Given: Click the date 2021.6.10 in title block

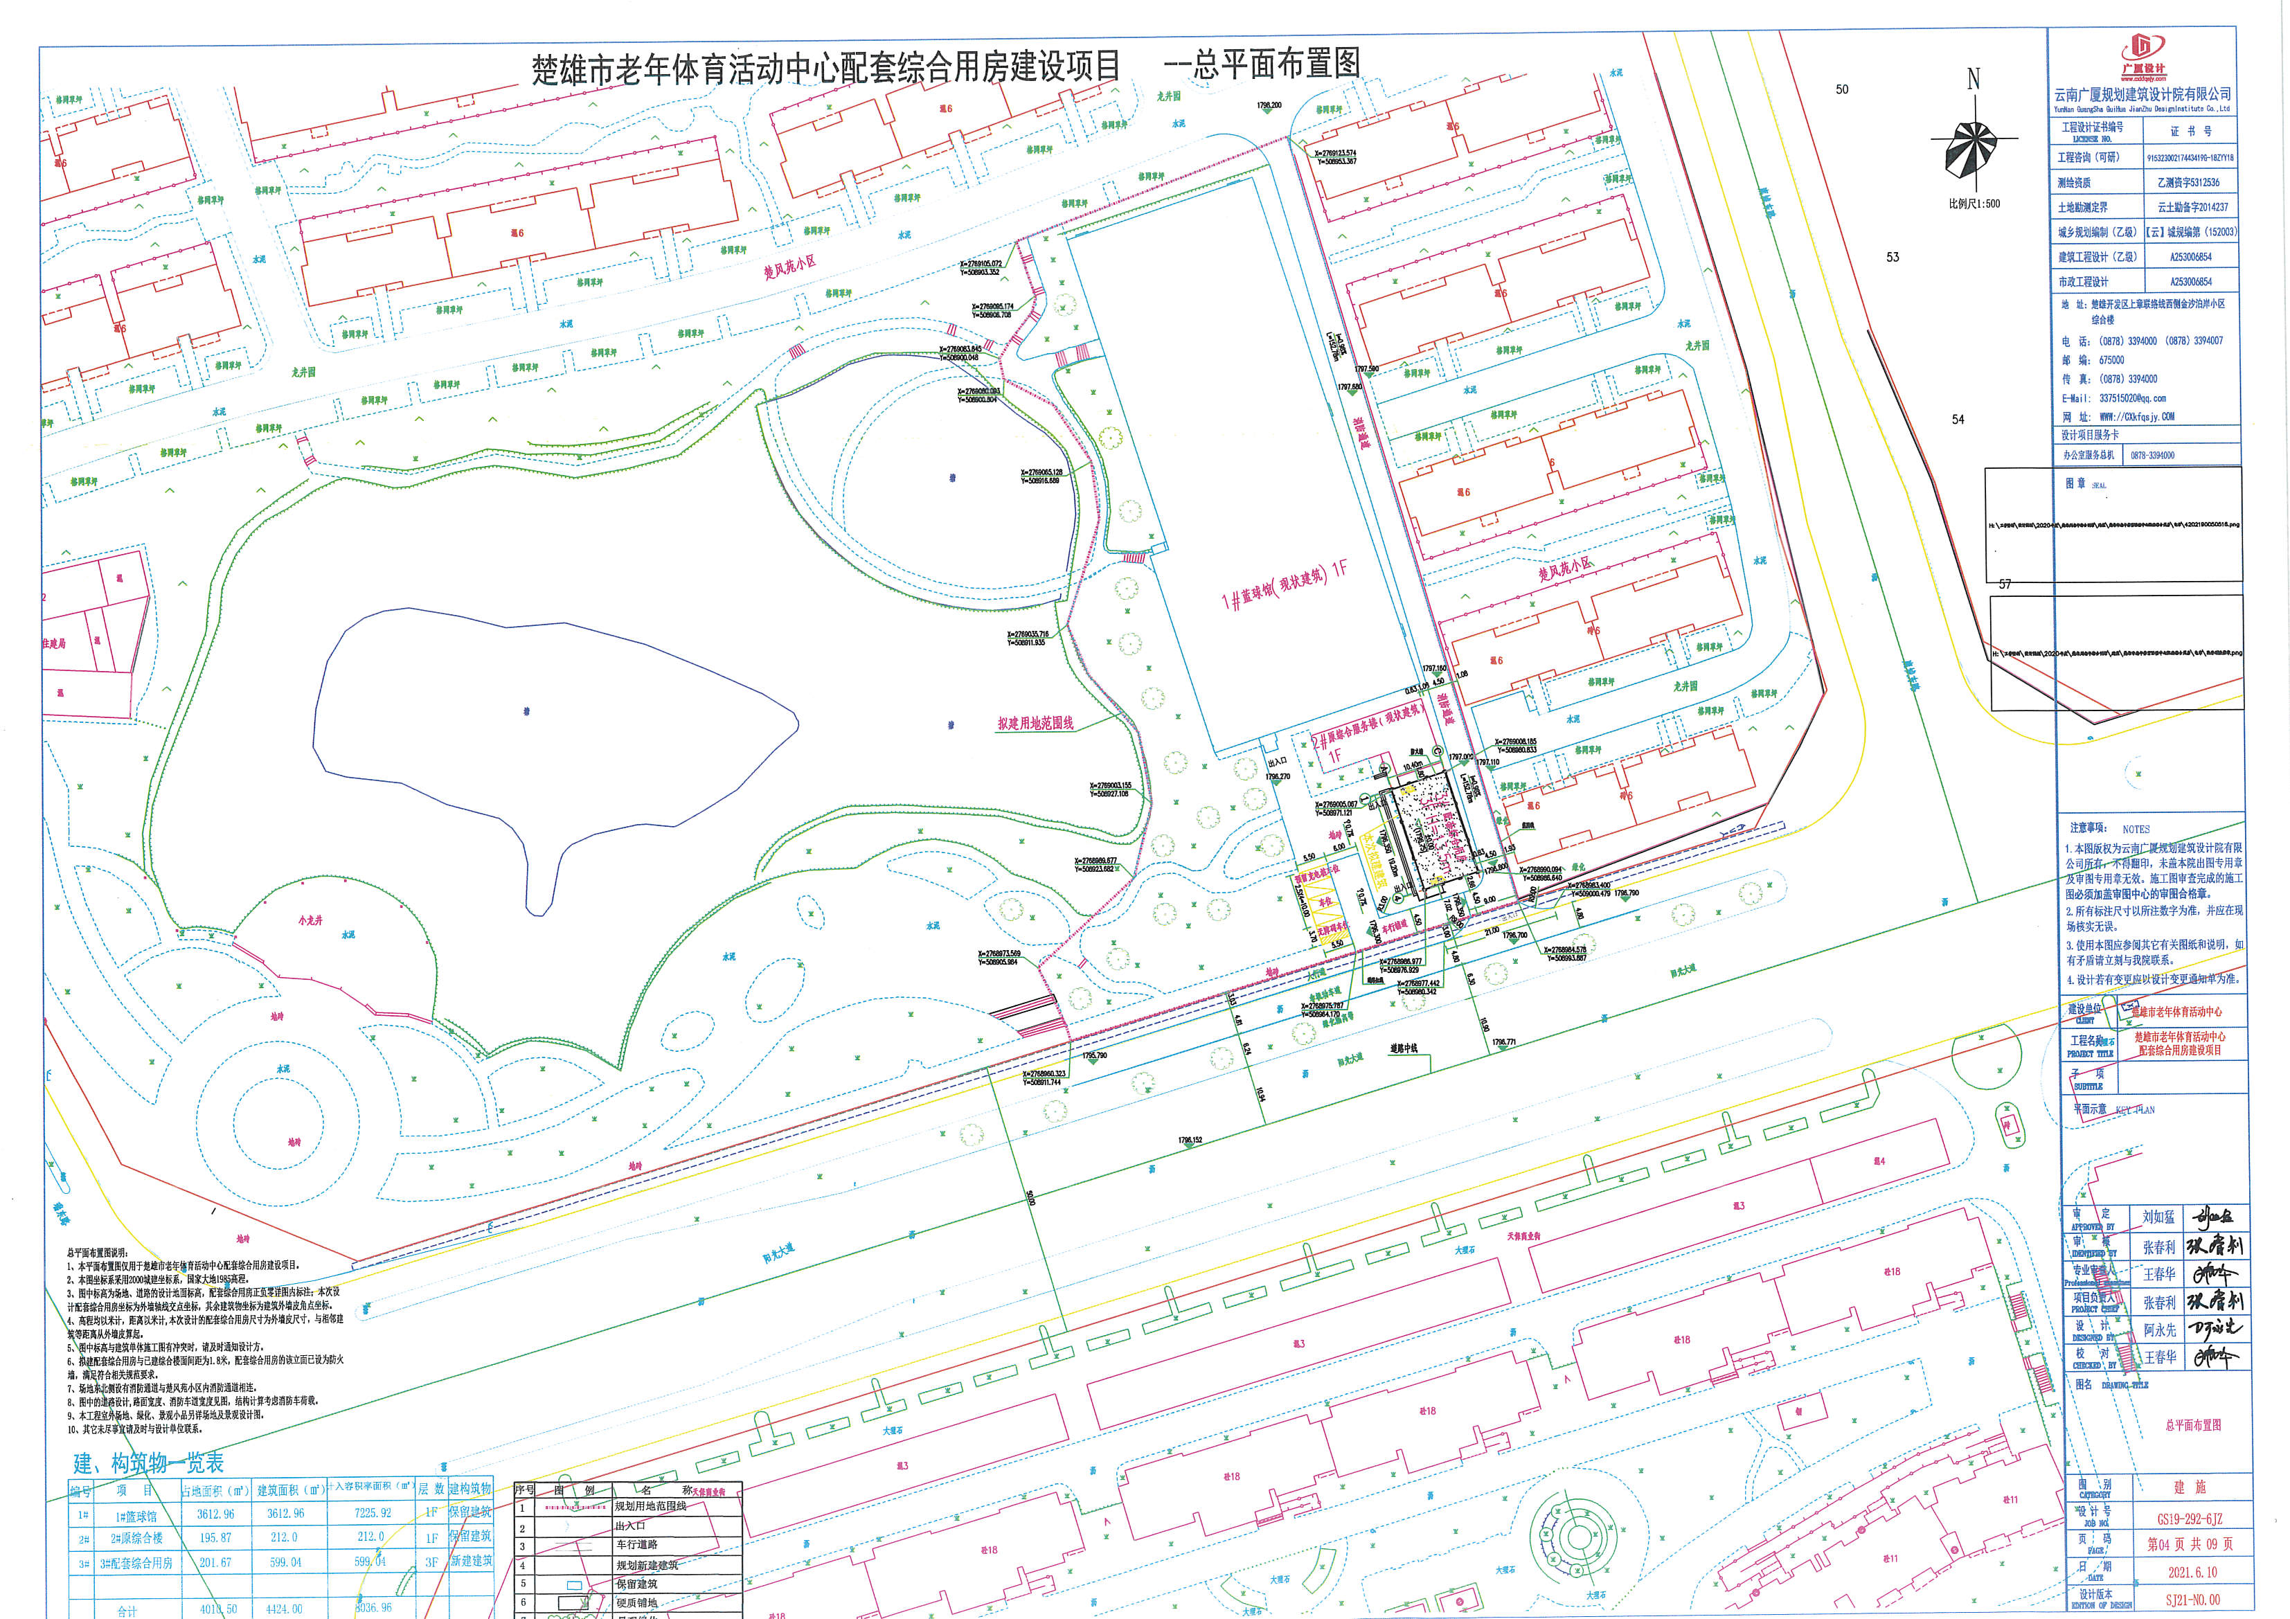Looking at the screenshot, I should tap(2193, 1572).
